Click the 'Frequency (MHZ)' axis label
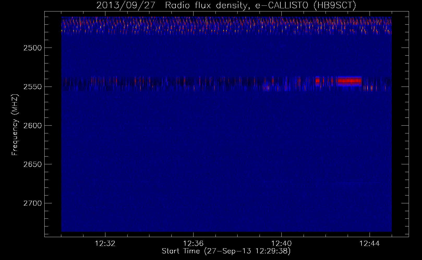The height and width of the screenshot is (260, 422). pyautogui.click(x=15, y=125)
